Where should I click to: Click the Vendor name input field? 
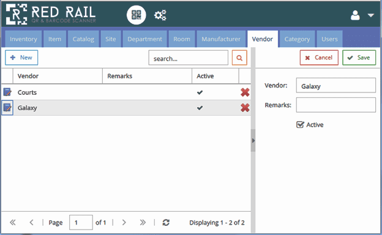pyautogui.click(x=336, y=85)
